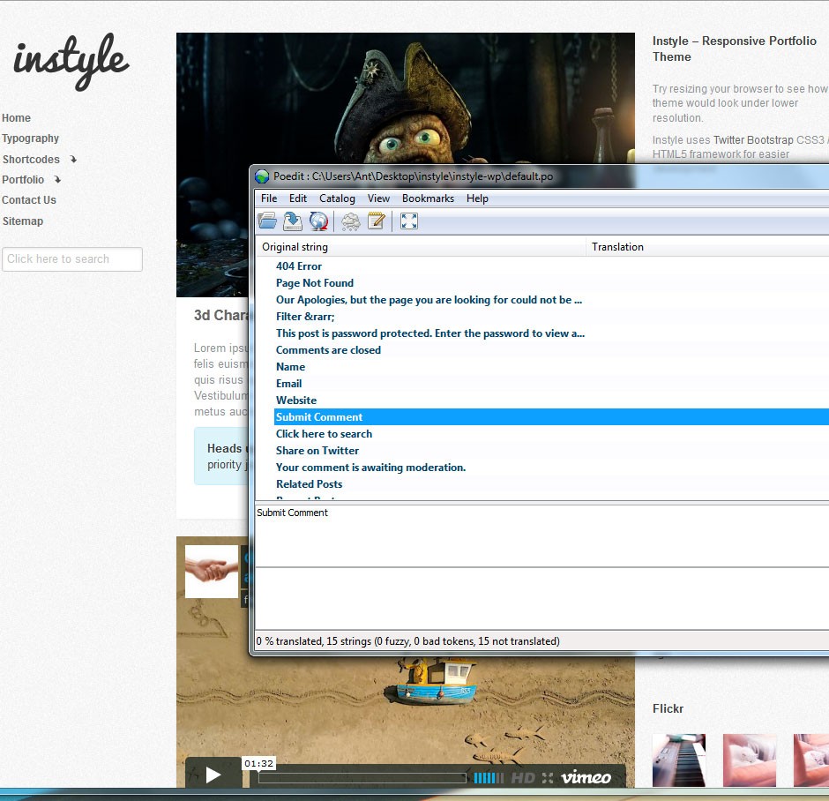Click the globe update catalog icon
829x801 pixels.
click(x=318, y=221)
